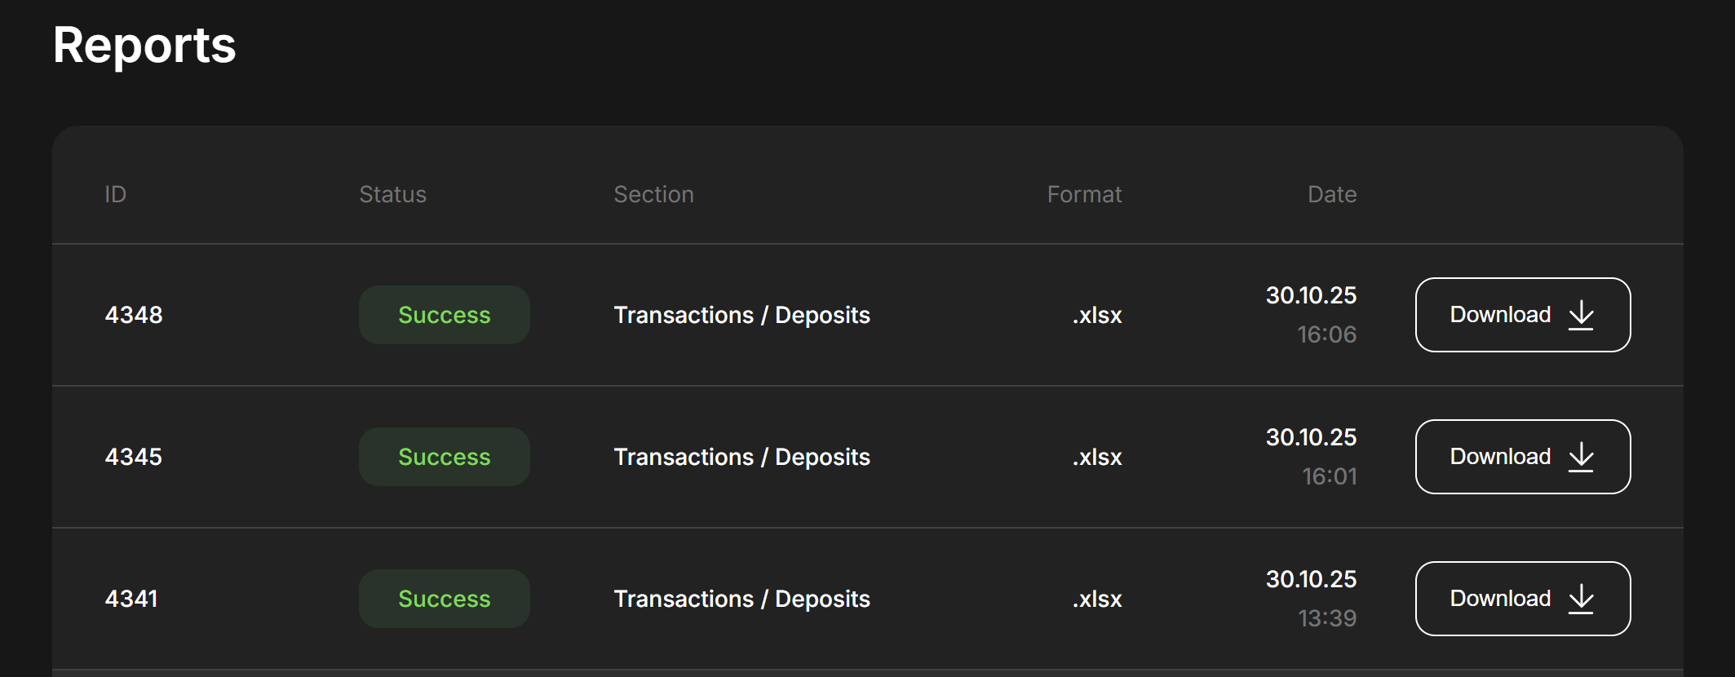Click the 16:06 timestamp of report 4348
This screenshot has width=1735, height=677.
pos(1326,334)
